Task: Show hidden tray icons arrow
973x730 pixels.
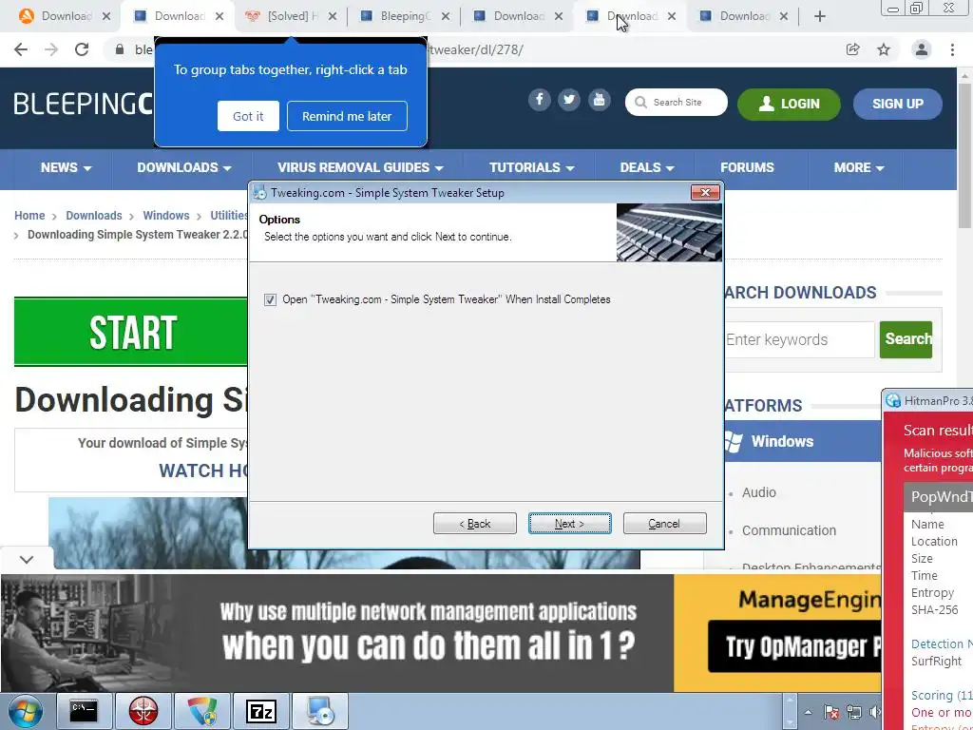Action: (x=808, y=713)
